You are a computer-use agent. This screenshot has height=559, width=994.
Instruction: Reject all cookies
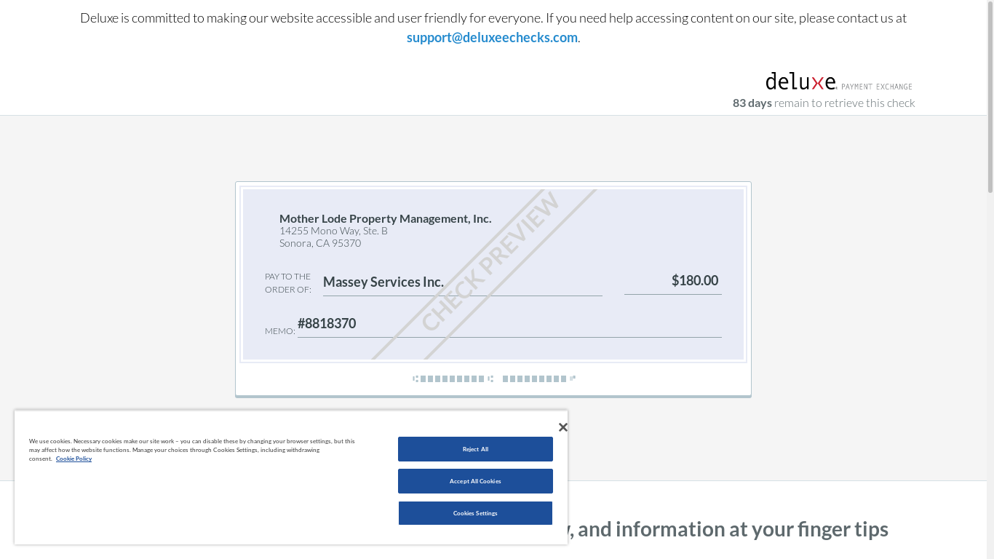pyautogui.click(x=475, y=449)
